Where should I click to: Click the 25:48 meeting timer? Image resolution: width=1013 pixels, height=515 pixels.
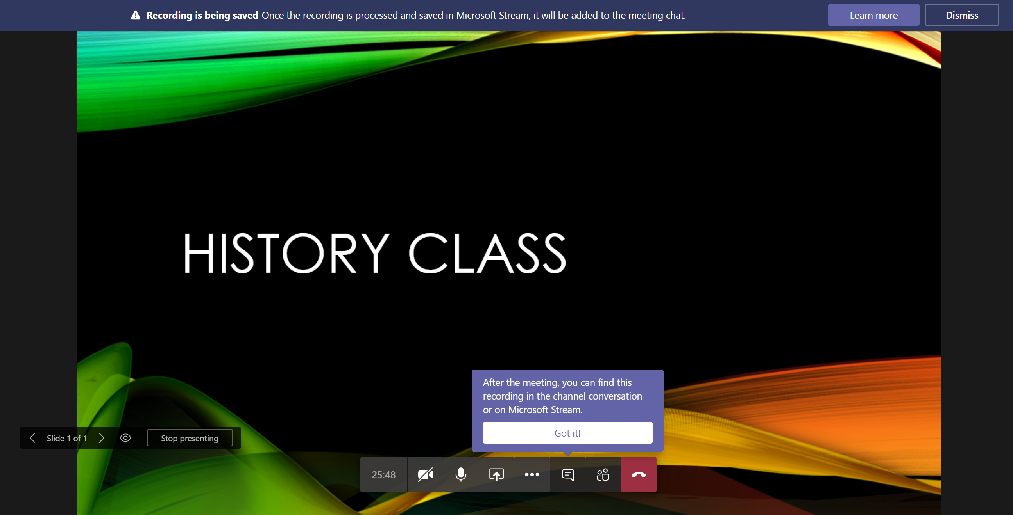coord(383,474)
